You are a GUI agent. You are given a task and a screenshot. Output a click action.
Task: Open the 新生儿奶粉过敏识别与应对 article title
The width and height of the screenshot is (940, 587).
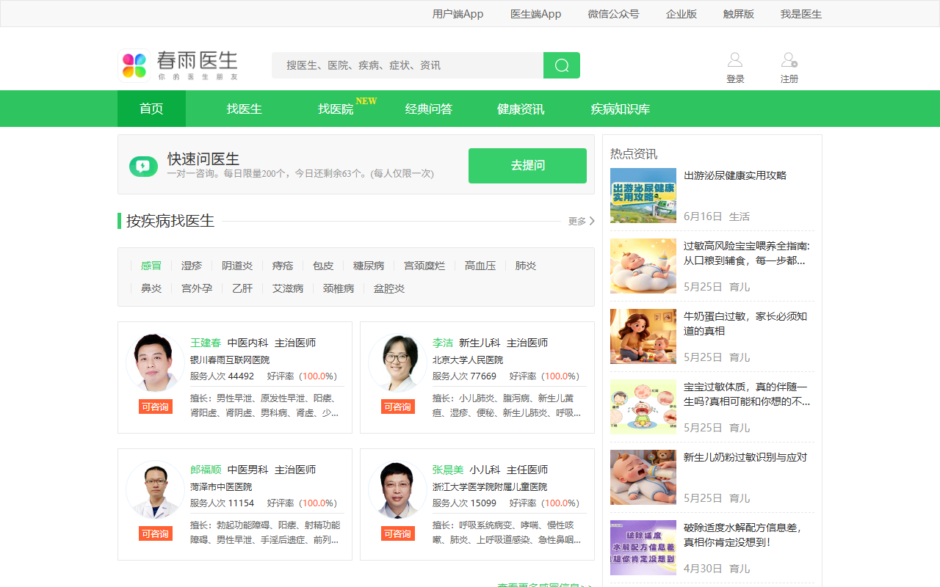click(745, 457)
